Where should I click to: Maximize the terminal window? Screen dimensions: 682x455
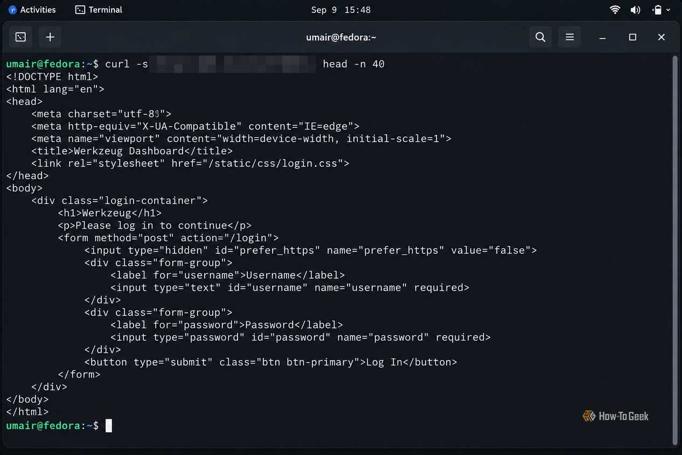[x=632, y=37]
